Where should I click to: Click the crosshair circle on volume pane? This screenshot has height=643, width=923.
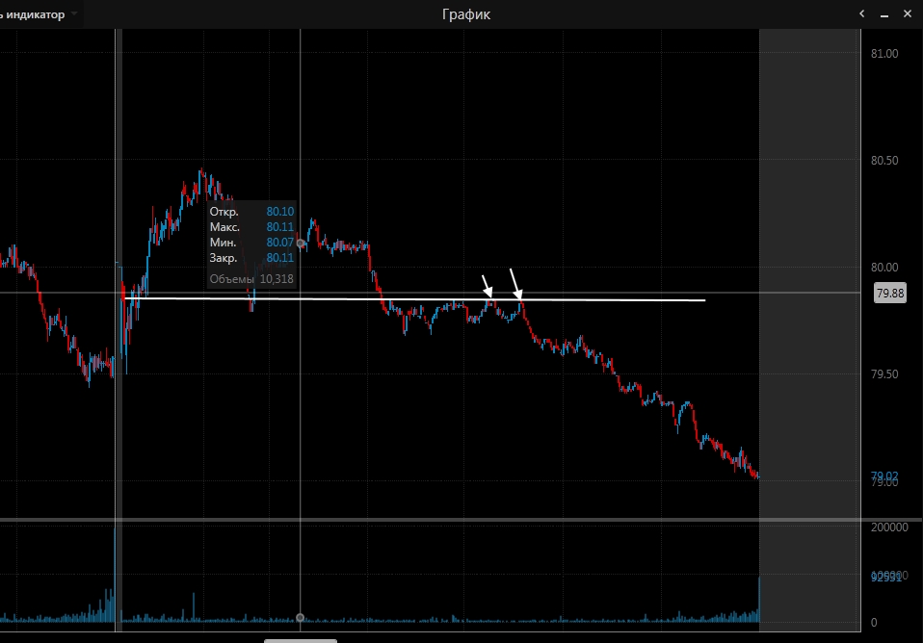click(x=300, y=617)
